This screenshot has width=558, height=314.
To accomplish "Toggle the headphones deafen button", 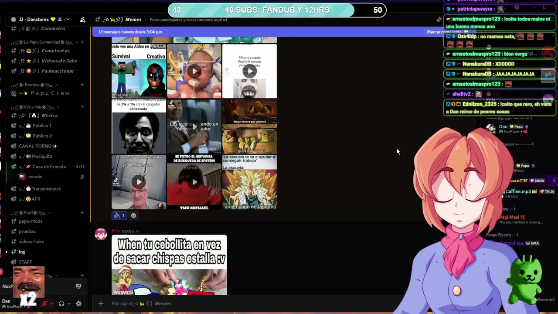I will [x=61, y=304].
